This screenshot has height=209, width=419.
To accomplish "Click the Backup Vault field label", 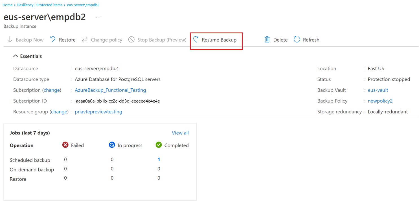I will point(332,90).
